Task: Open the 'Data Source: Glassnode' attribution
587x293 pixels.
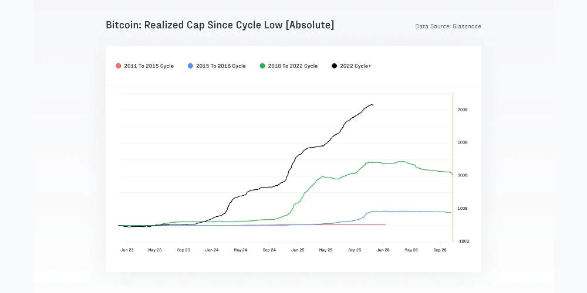Action: pos(448,26)
